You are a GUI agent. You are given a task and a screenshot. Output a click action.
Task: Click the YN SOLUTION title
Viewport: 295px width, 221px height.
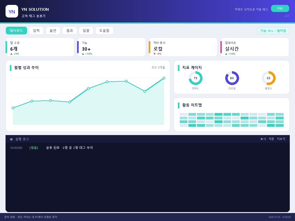[35, 10]
